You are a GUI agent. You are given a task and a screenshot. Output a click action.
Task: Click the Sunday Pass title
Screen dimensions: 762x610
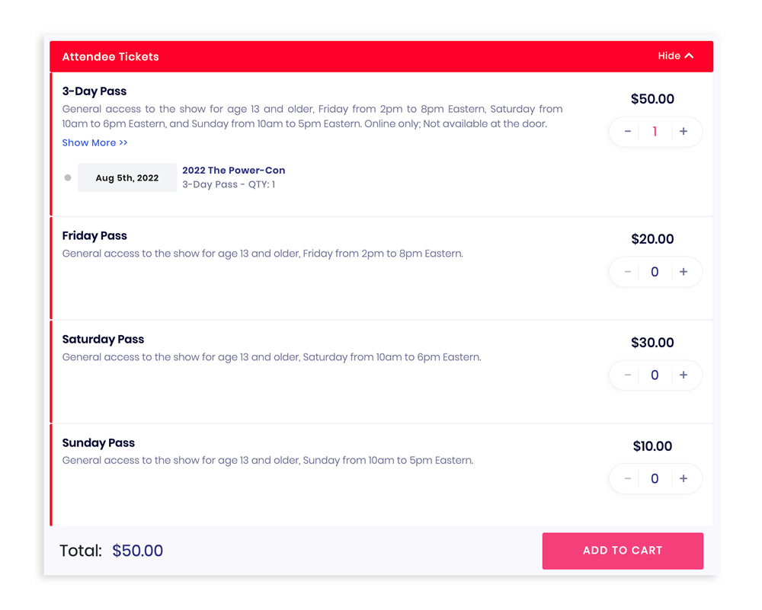(98, 443)
